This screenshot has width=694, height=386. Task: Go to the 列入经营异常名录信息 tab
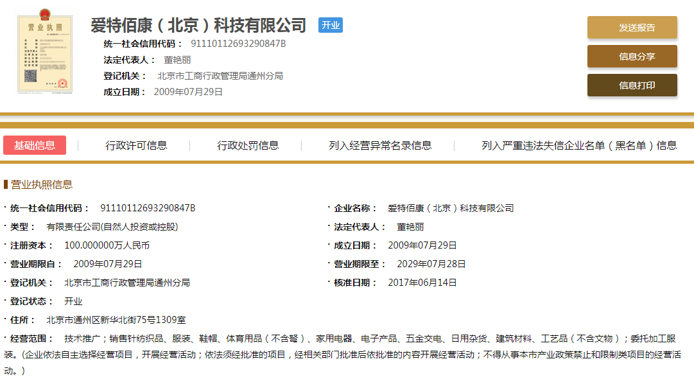click(380, 145)
